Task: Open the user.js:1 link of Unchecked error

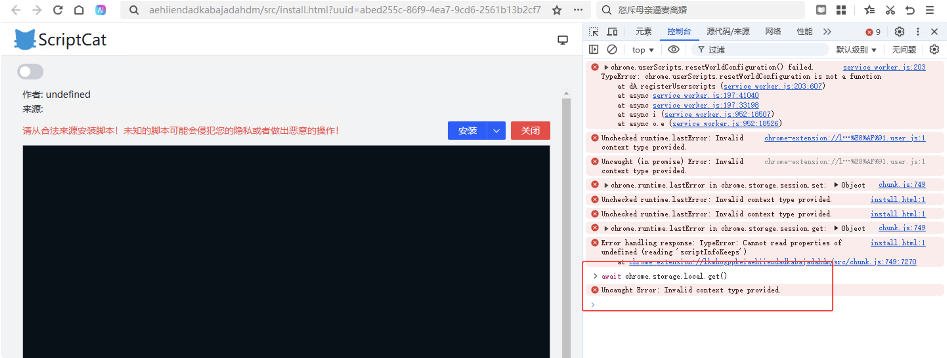Action: [845, 138]
